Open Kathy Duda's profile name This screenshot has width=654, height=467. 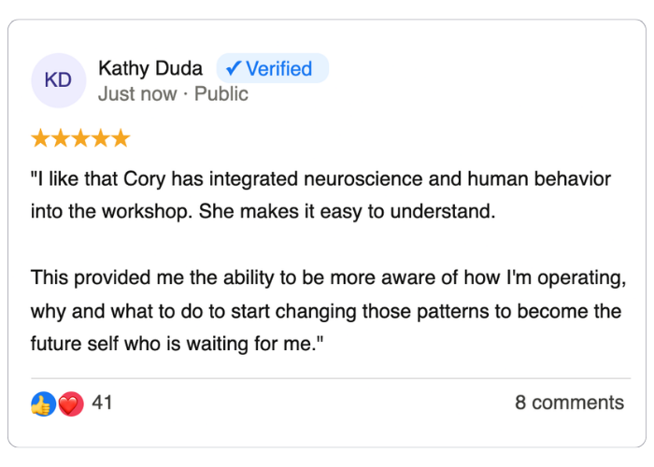point(149,68)
